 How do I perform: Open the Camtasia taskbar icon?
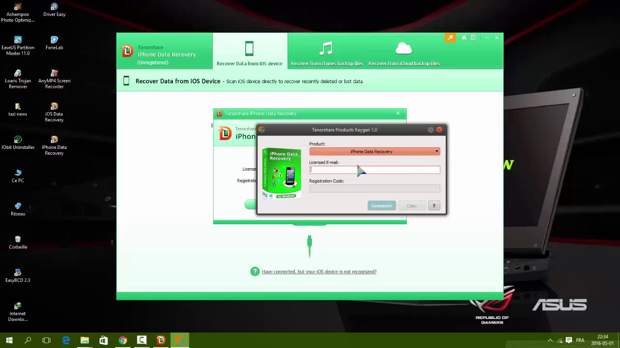coord(141,340)
